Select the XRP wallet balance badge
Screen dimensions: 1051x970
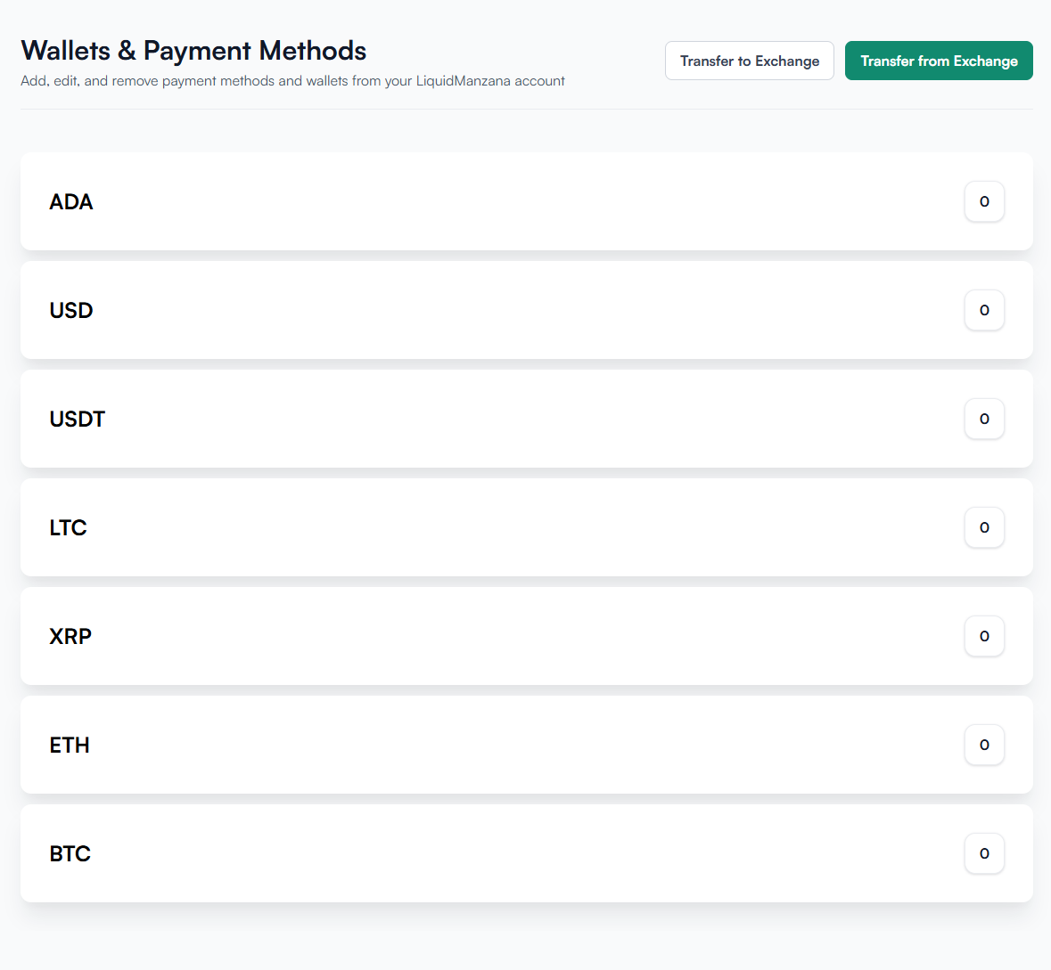coord(984,636)
